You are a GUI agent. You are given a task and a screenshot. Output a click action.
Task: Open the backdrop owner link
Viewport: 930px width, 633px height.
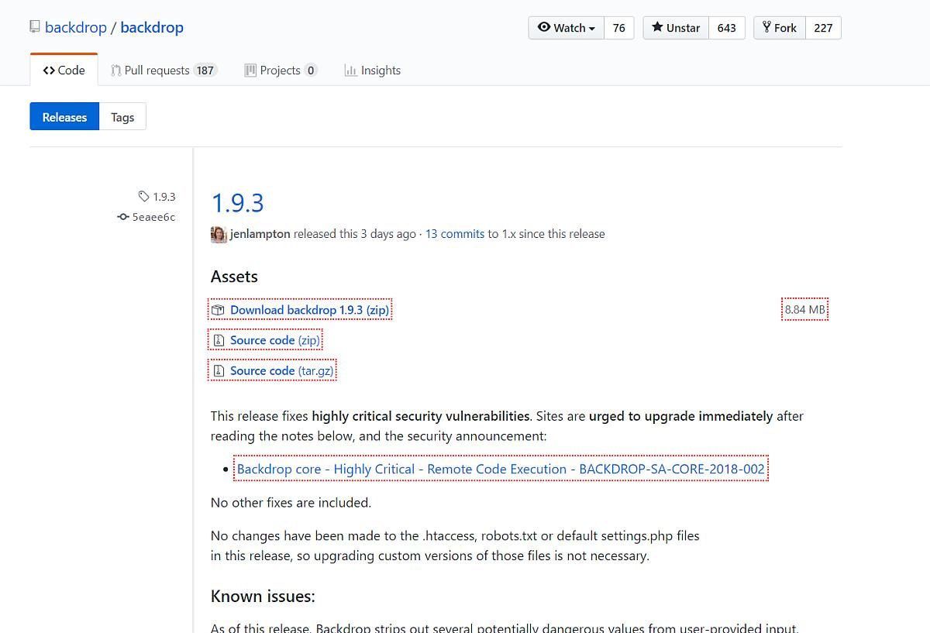(x=76, y=27)
